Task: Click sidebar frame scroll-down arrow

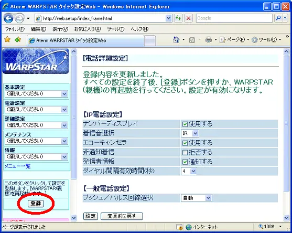Action: point(74,218)
